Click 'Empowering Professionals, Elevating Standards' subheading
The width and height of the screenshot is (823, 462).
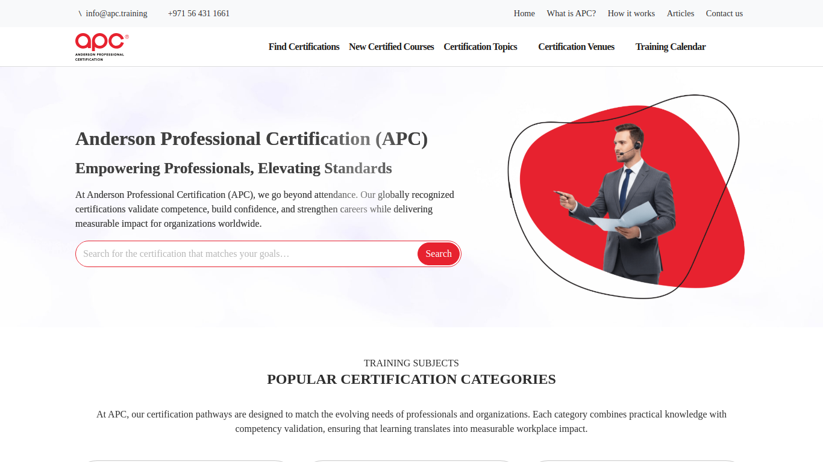[x=234, y=168]
